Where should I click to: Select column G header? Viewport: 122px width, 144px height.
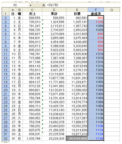[112, 10]
